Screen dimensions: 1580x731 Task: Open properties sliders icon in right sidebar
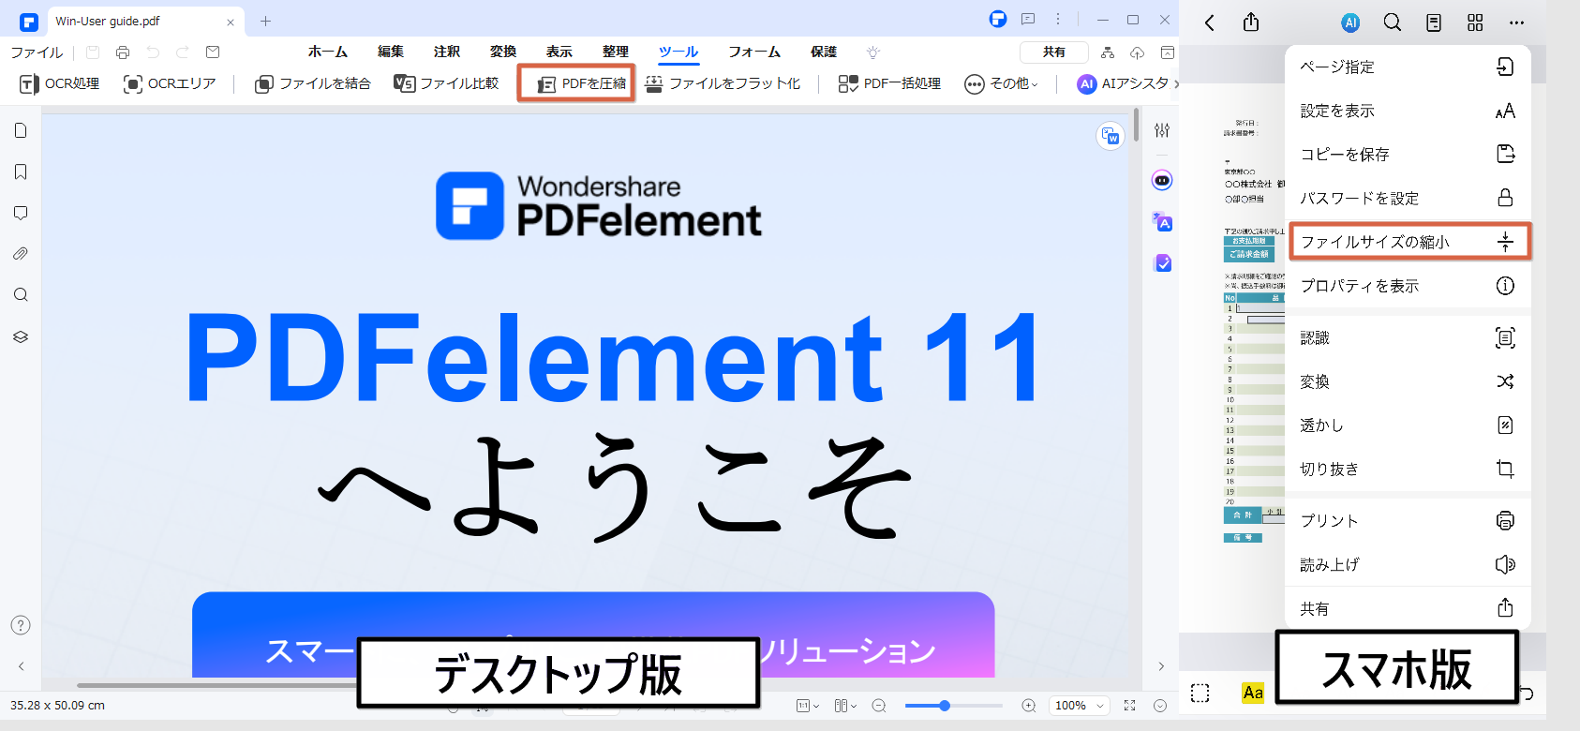click(x=1162, y=130)
